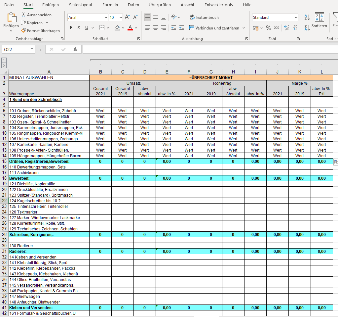Open the Name Box dropdown arrow
The width and height of the screenshot is (338, 328).
[x=32, y=49]
